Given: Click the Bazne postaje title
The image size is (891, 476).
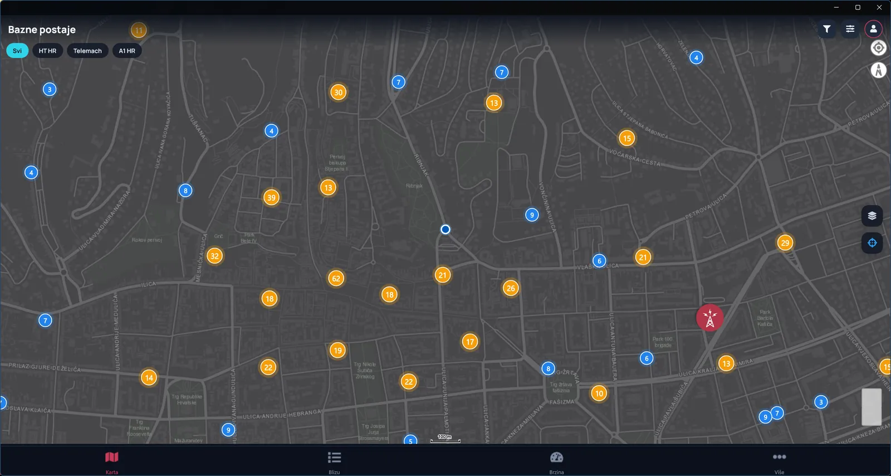Looking at the screenshot, I should pyautogui.click(x=42, y=30).
